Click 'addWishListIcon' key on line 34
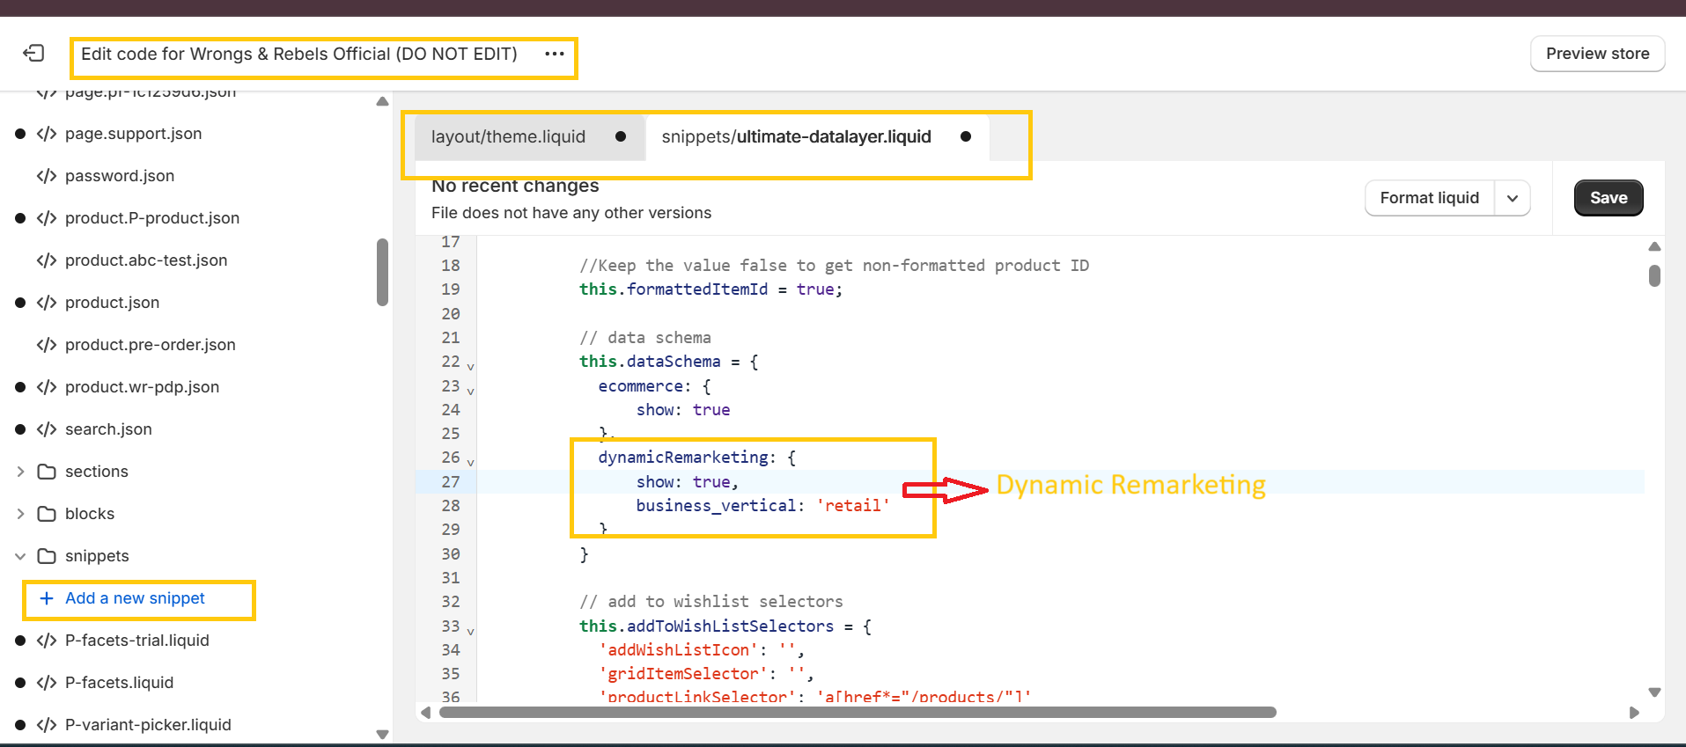The width and height of the screenshot is (1686, 747). pos(679,650)
